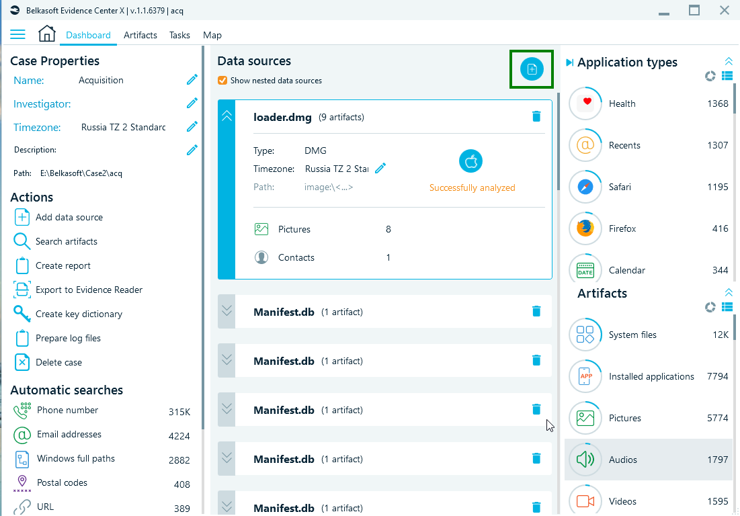The height and width of the screenshot is (516, 740).
Task: Click the round add data source button
Action: 532,69
